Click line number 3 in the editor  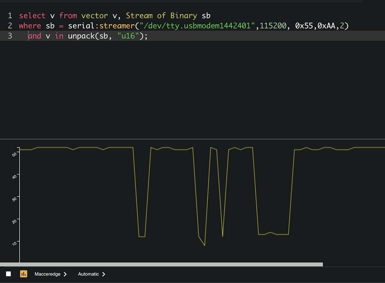[10, 36]
